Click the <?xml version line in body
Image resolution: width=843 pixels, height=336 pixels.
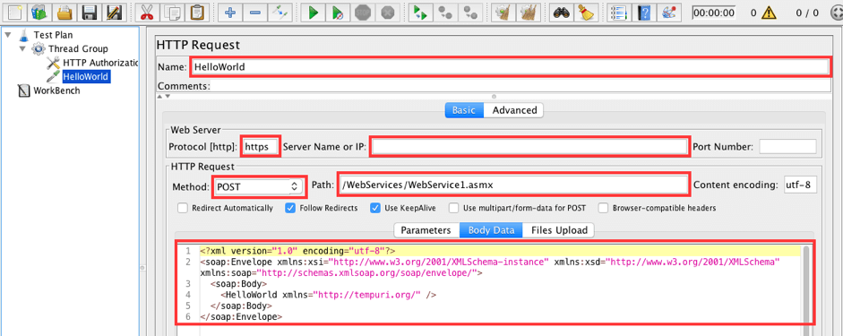click(297, 251)
